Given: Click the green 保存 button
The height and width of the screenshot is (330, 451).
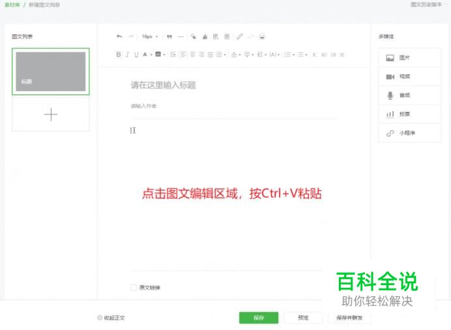Looking at the screenshot, I should 259,318.
